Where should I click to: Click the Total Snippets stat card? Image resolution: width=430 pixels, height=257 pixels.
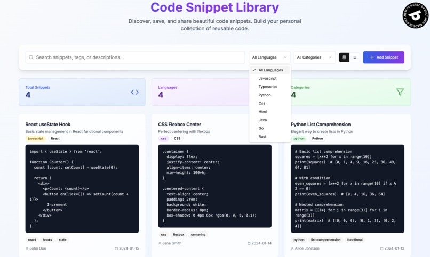point(82,92)
